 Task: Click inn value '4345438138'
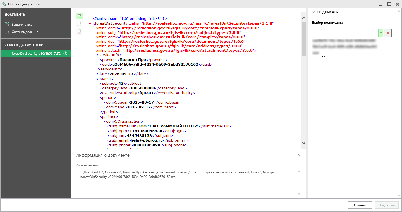tap(139, 136)
